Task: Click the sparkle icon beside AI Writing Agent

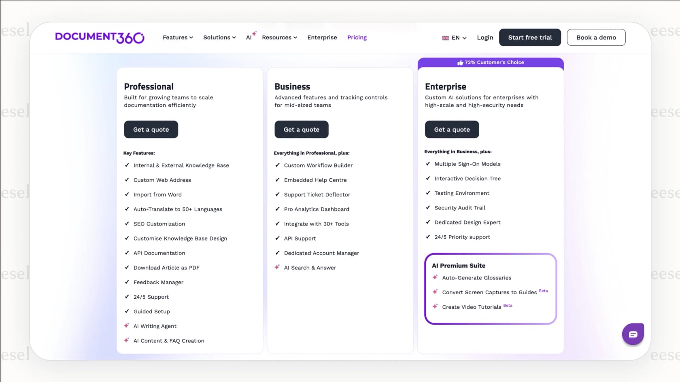Action: (127, 325)
